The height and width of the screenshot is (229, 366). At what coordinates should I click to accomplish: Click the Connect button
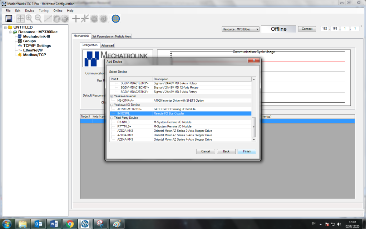(307, 29)
